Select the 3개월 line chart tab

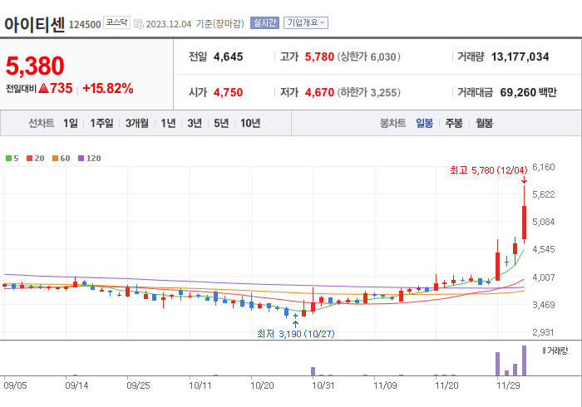[137, 123]
